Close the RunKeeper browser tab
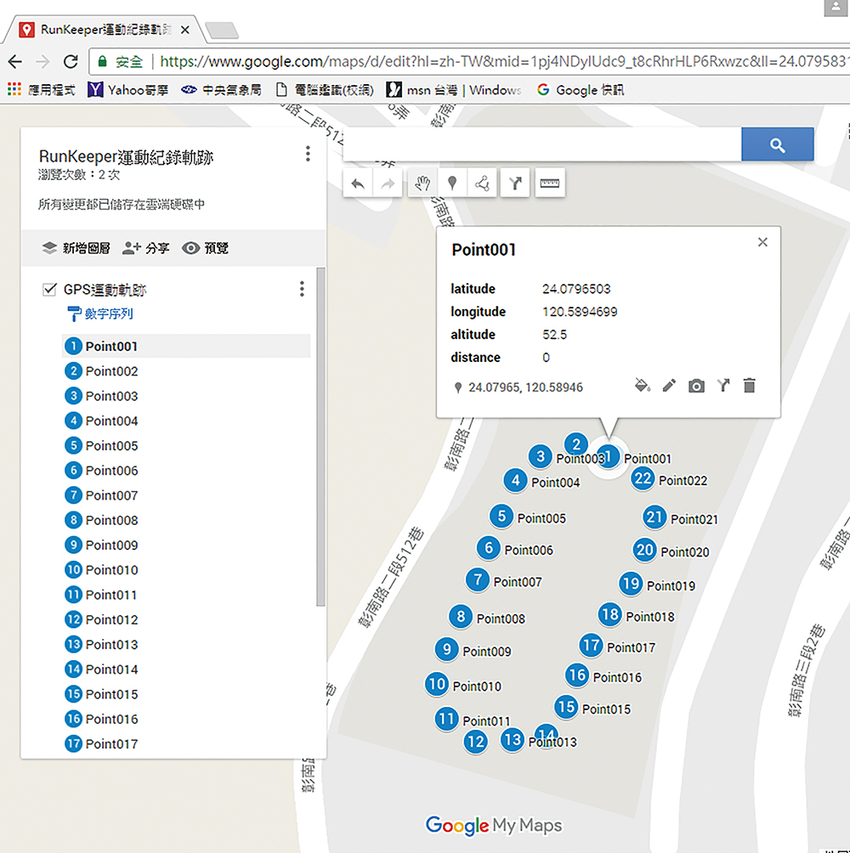Screen dimensions: 850x853 tap(185, 30)
